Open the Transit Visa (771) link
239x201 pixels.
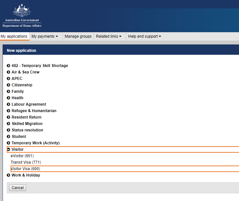[x=26, y=162]
